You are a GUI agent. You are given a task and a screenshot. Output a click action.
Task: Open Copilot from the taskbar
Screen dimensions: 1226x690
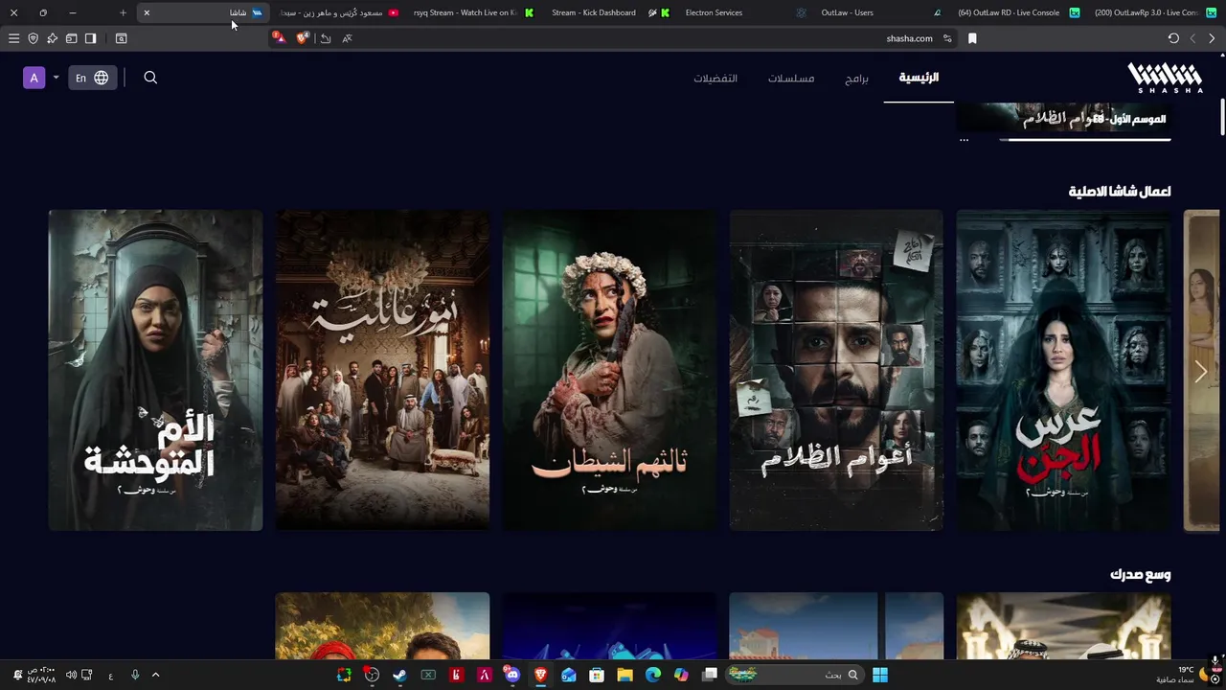point(681,675)
